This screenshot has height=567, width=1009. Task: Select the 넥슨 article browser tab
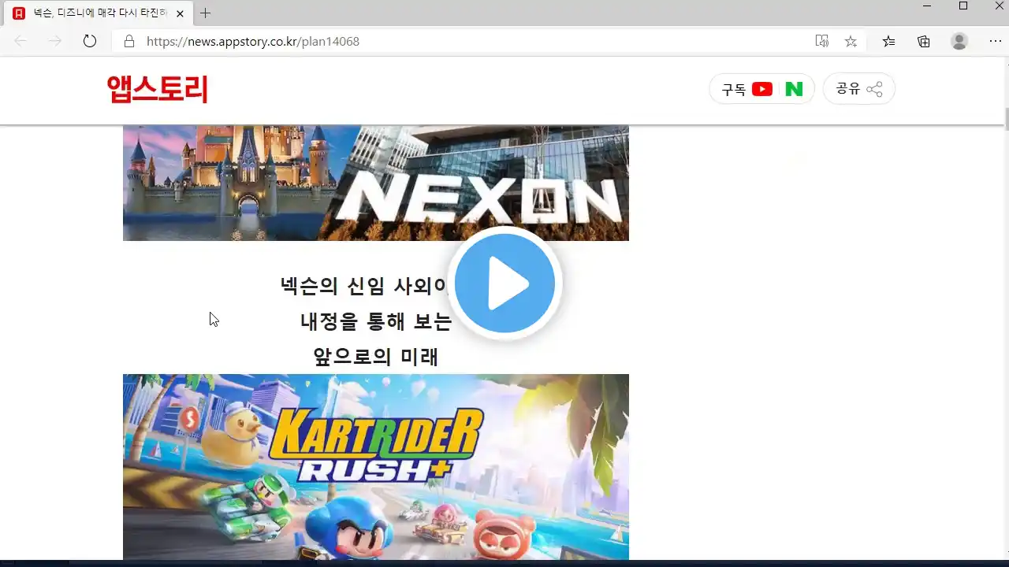(x=99, y=13)
